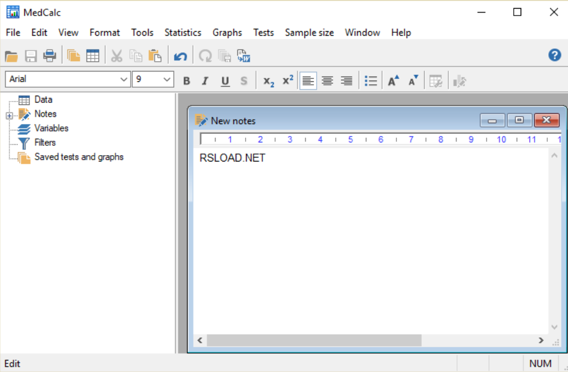Expand the Notes tree node
This screenshot has height=372, width=568.
tap(9, 116)
